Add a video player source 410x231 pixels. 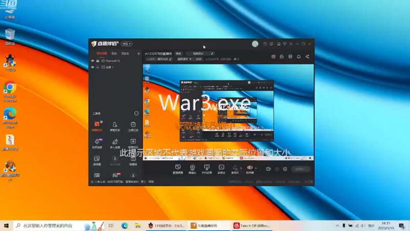221,169
